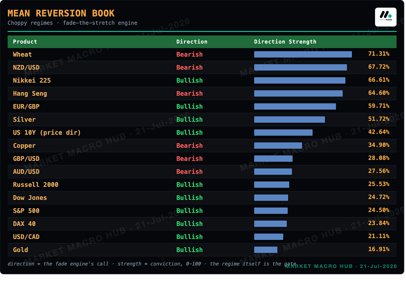This screenshot has width=406, height=292.
Task: Click the 27.56% strength value
Action: (379, 171)
